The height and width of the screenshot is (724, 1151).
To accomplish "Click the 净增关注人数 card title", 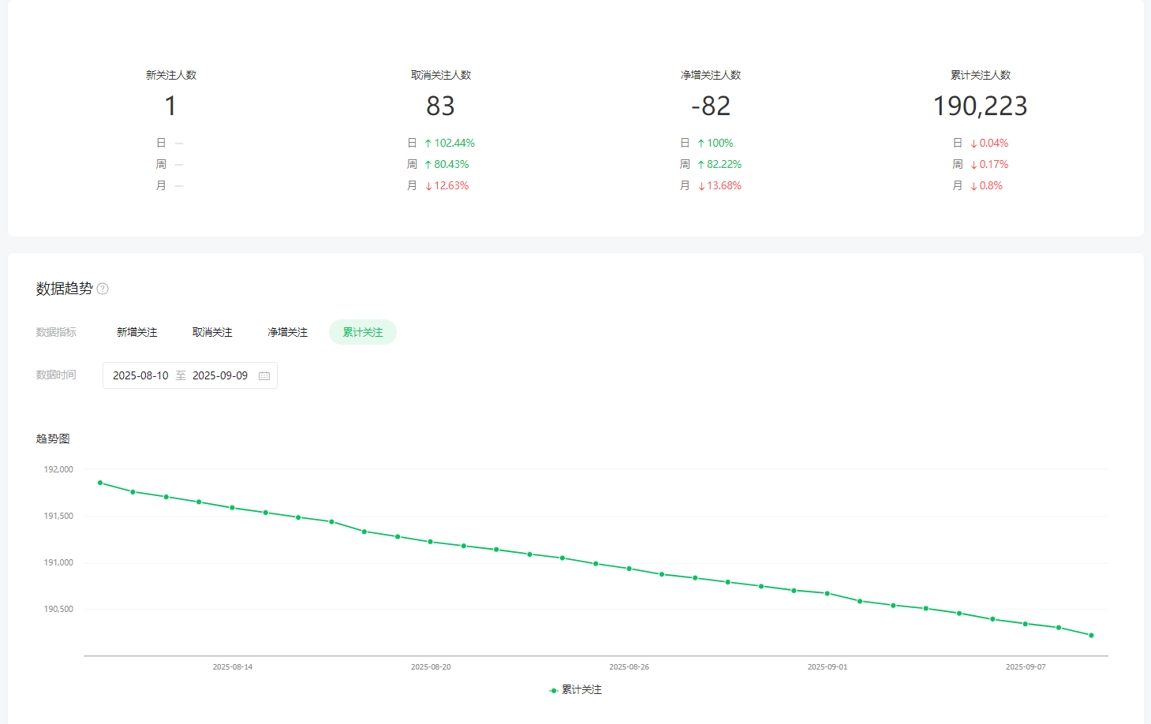I will point(711,75).
